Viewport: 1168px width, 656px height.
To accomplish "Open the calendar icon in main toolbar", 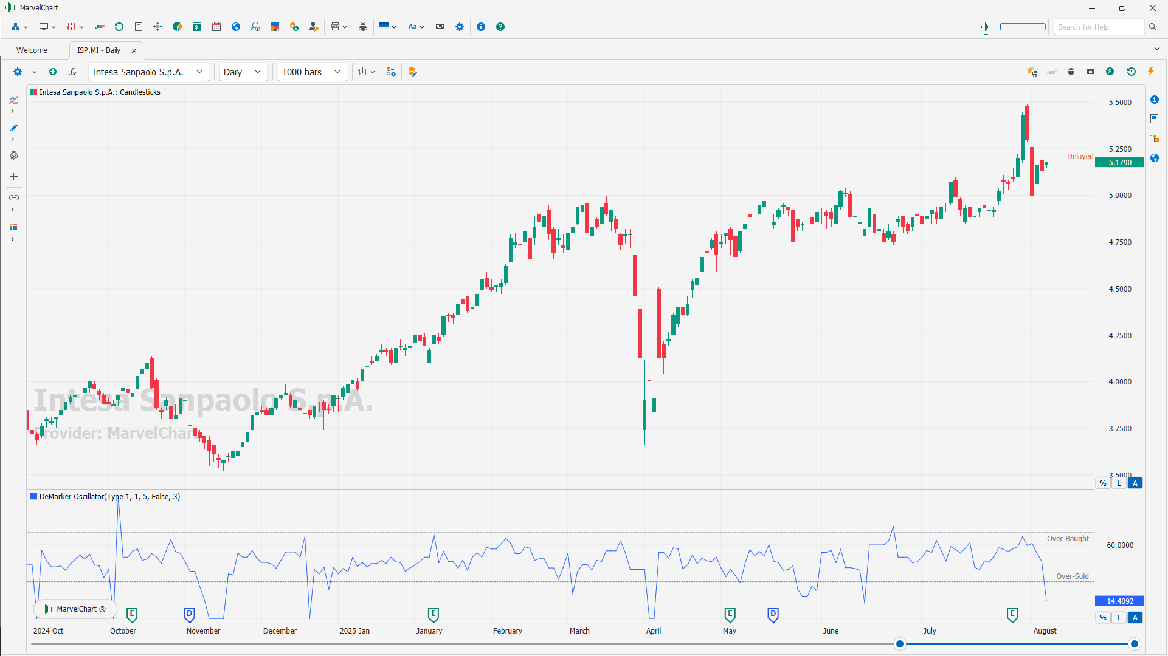I will [216, 27].
